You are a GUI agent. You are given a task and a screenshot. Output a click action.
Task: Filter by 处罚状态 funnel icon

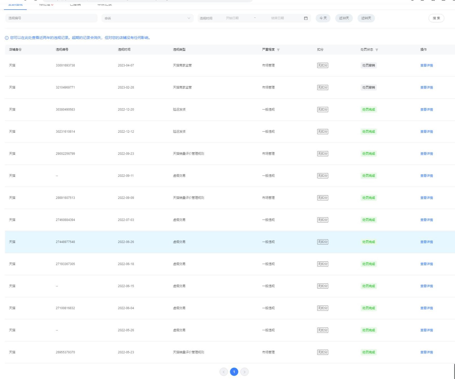click(377, 50)
